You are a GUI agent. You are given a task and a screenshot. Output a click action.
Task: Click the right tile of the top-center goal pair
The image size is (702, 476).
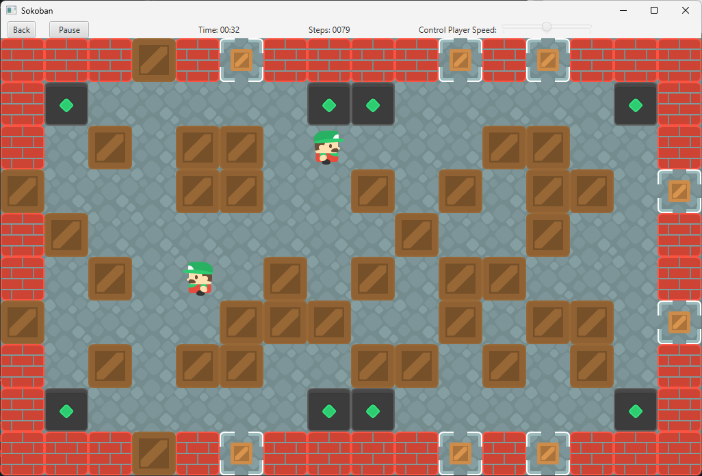click(x=373, y=104)
